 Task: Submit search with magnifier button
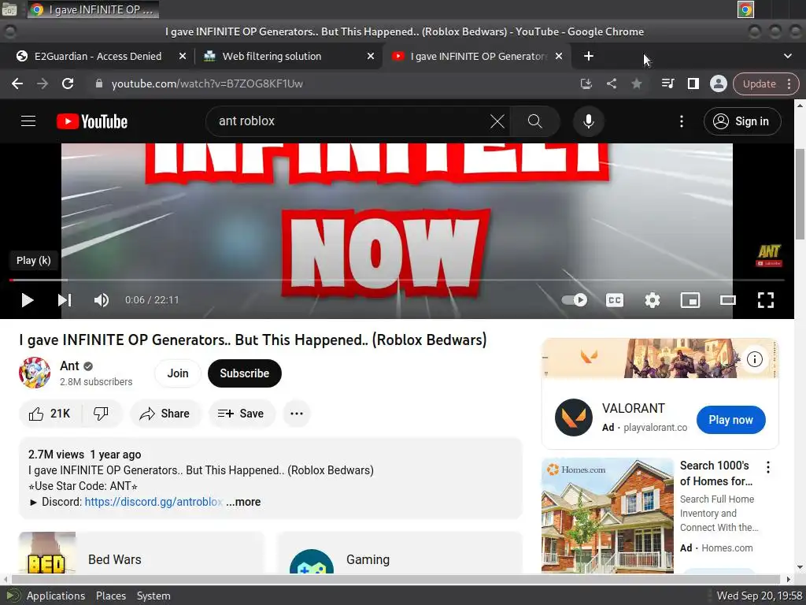(535, 121)
